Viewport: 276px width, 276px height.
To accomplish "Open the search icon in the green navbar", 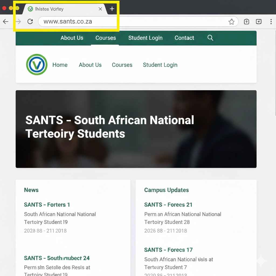I will (x=210, y=38).
